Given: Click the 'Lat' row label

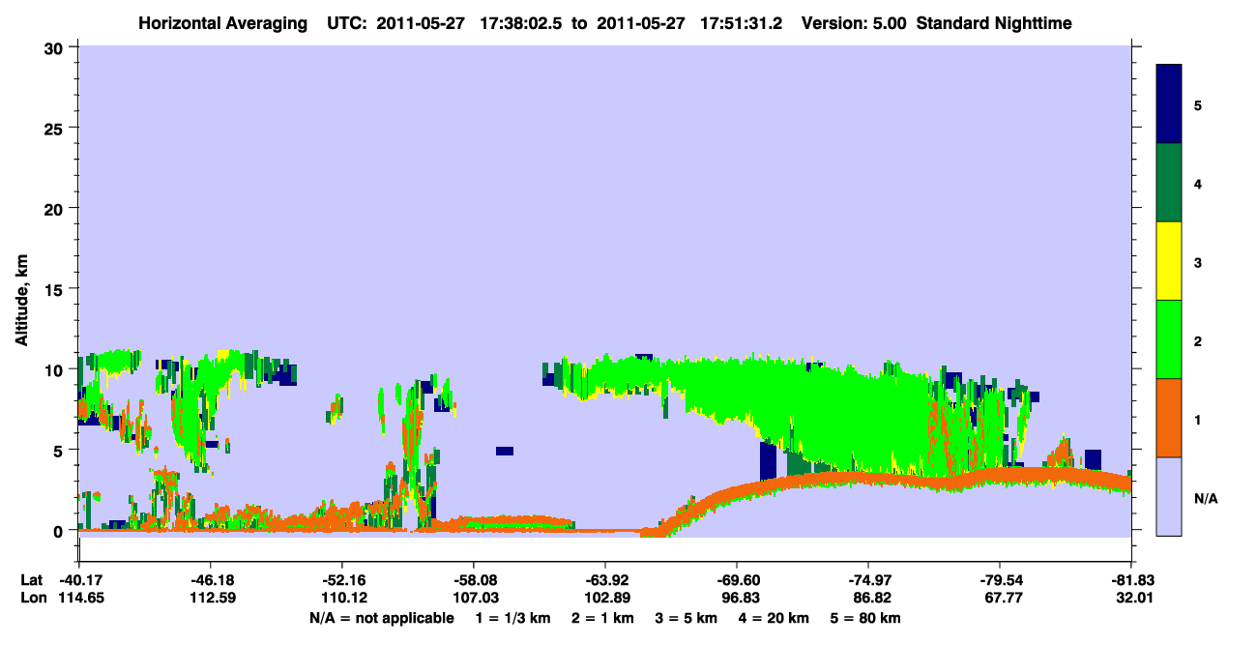Looking at the screenshot, I should [x=32, y=580].
